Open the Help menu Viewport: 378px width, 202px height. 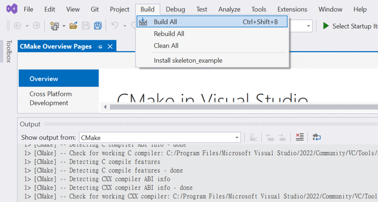point(360,9)
